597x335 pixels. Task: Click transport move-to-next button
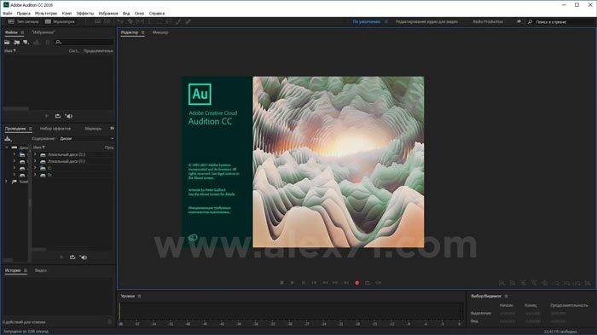346,283
